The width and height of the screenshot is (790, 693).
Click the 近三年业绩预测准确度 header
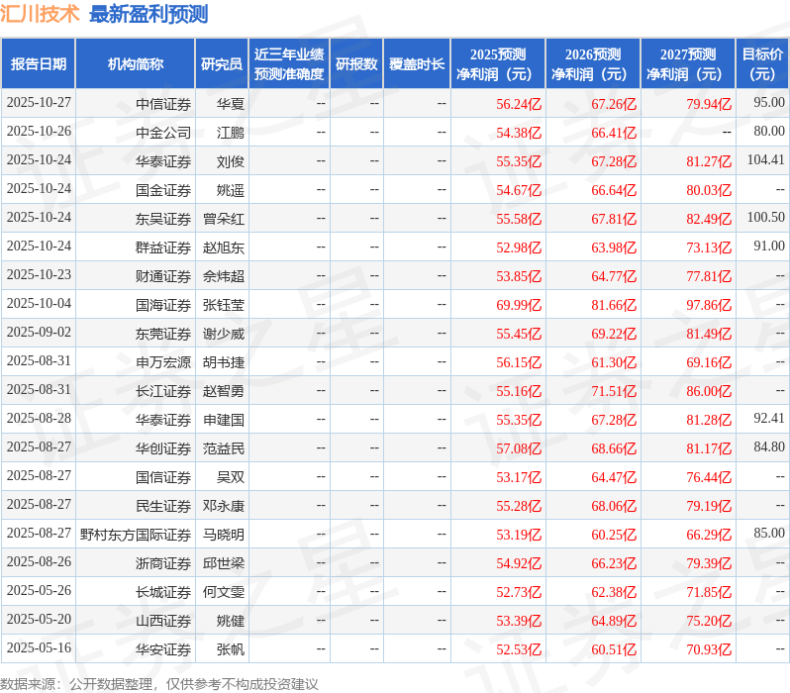tap(289, 64)
